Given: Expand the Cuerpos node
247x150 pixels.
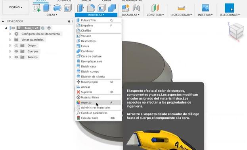Looking at the screenshot, I should 10,52.
